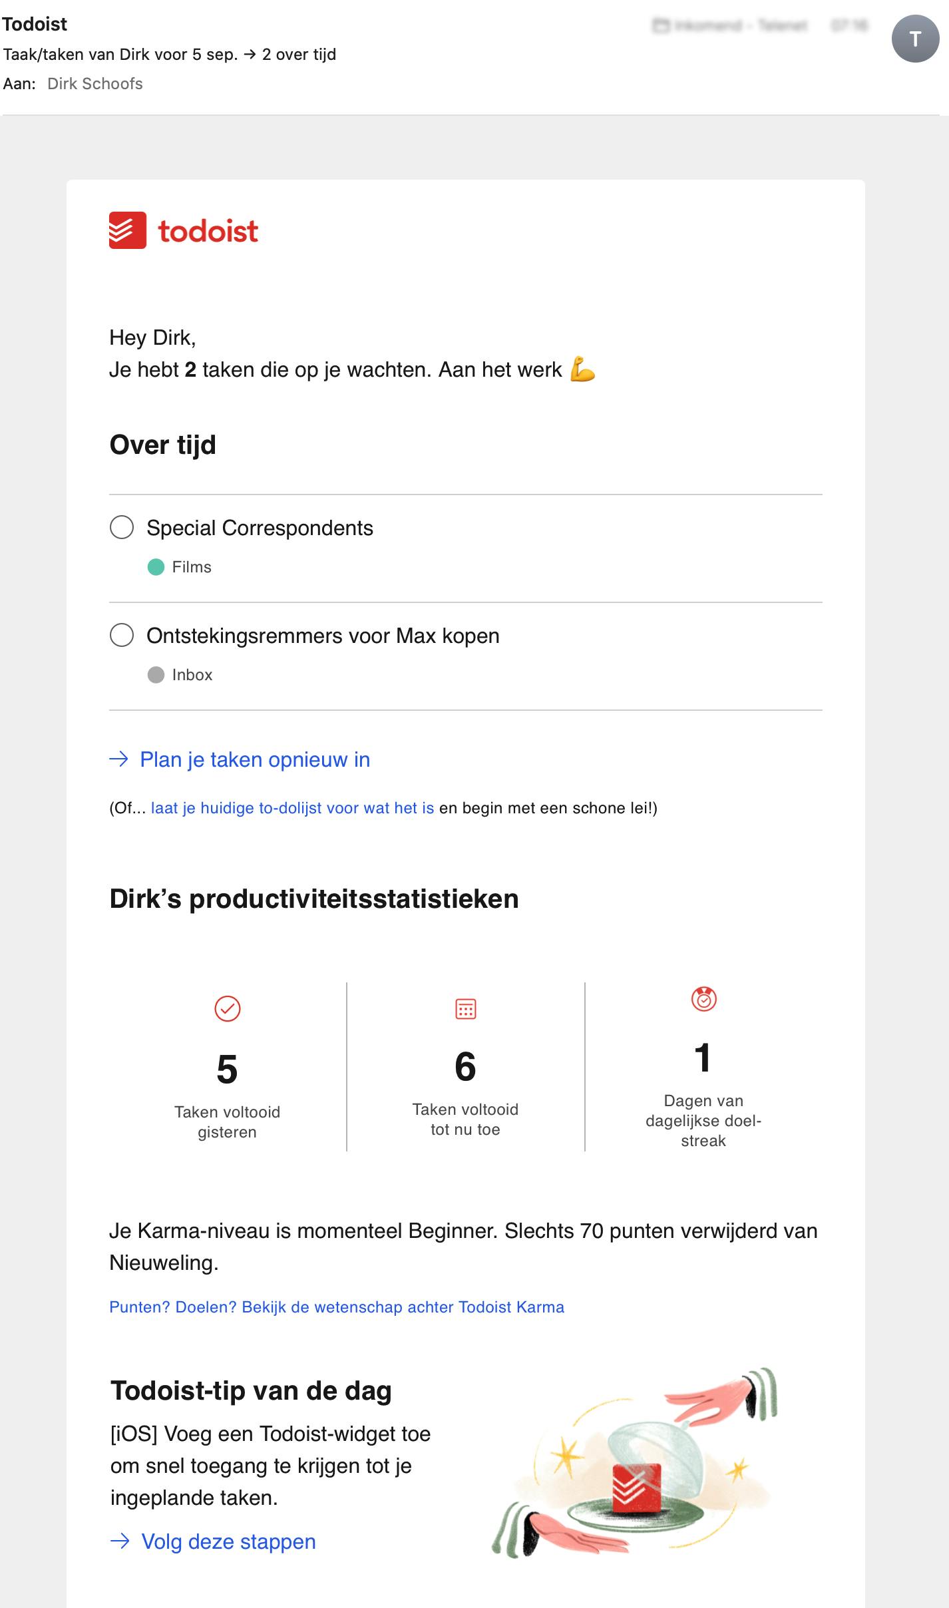Click recipient name Dirk Schoofs
The height and width of the screenshot is (1608, 949).
(95, 83)
